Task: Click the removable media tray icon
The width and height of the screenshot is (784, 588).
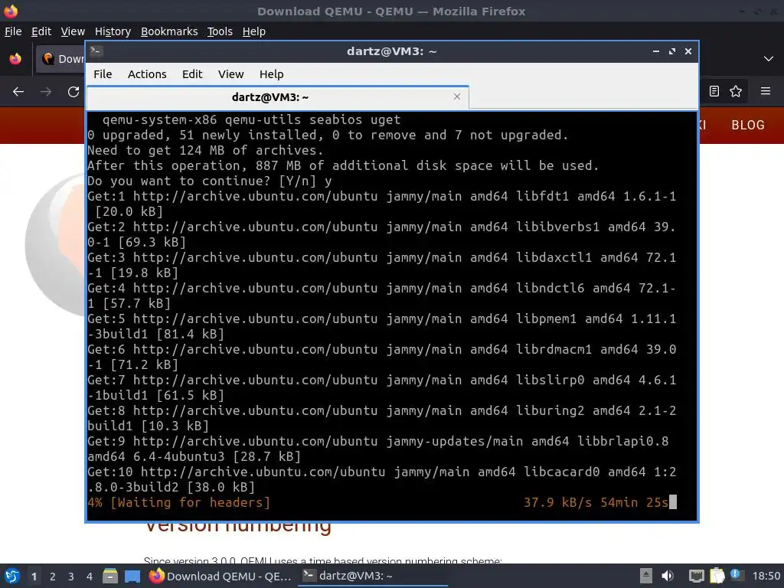Action: pyautogui.click(x=646, y=576)
